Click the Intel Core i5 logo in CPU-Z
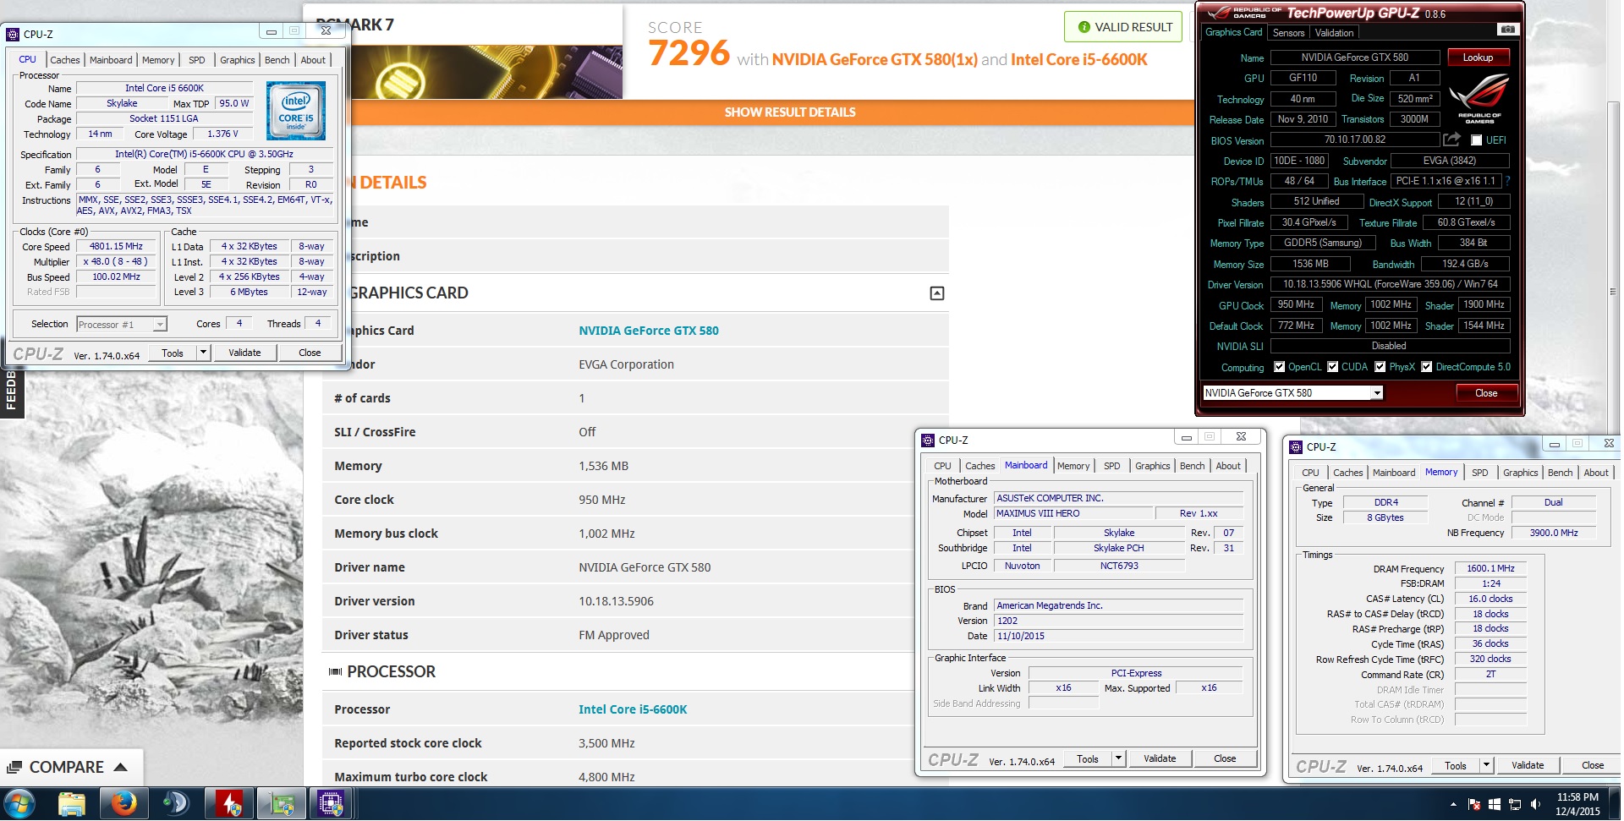Image resolution: width=1624 pixels, height=821 pixels. 295,111
